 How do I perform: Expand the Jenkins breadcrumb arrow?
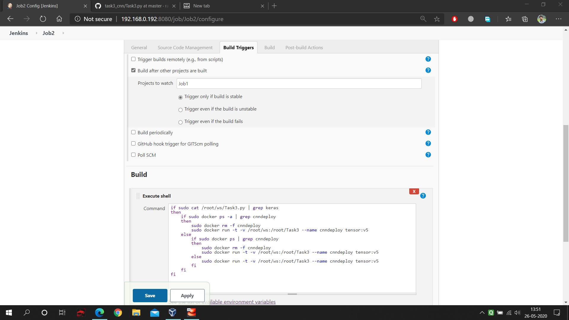pos(36,33)
